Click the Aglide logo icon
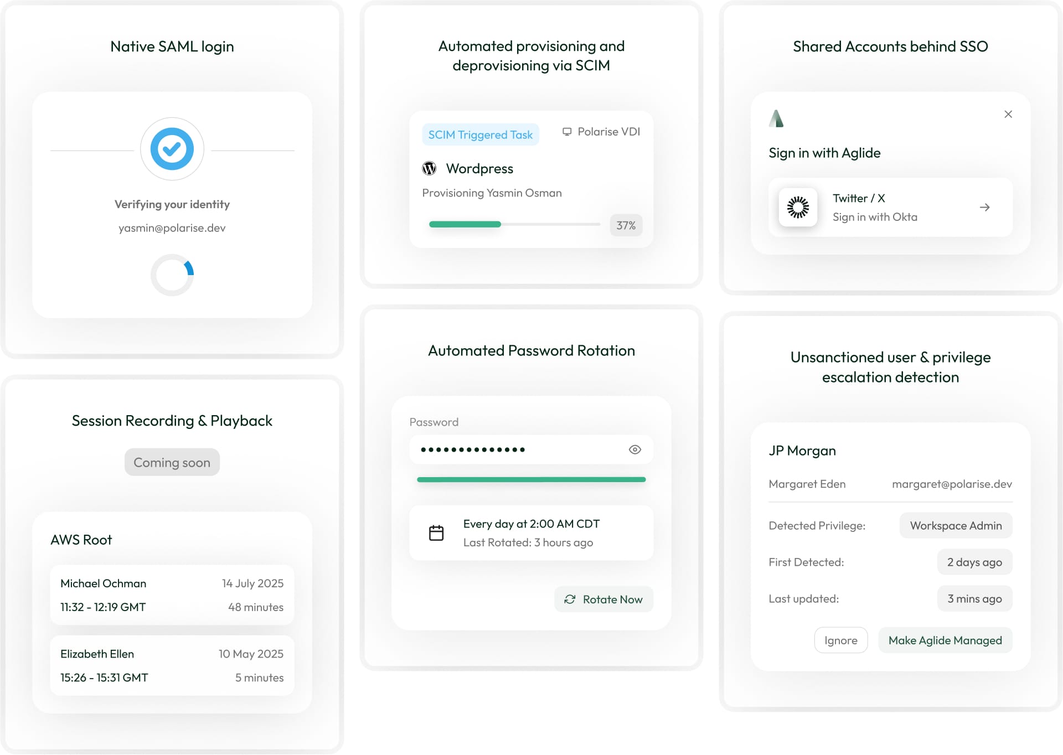 click(776, 118)
